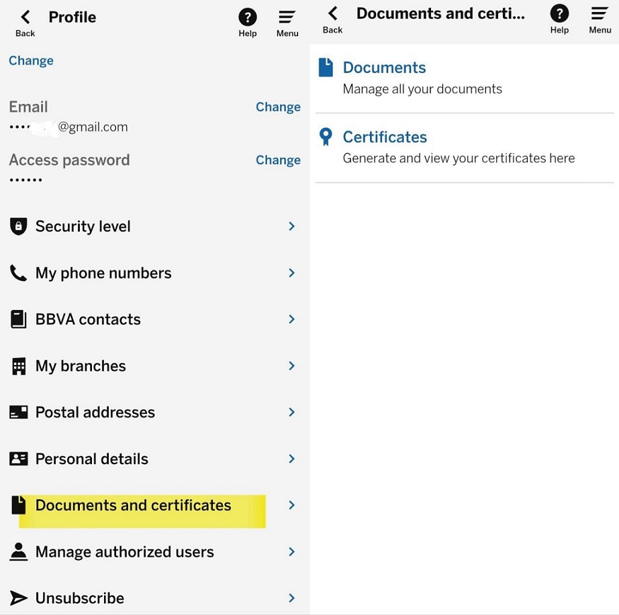
Task: Tap the 'Email' field label
Action: coord(28,107)
